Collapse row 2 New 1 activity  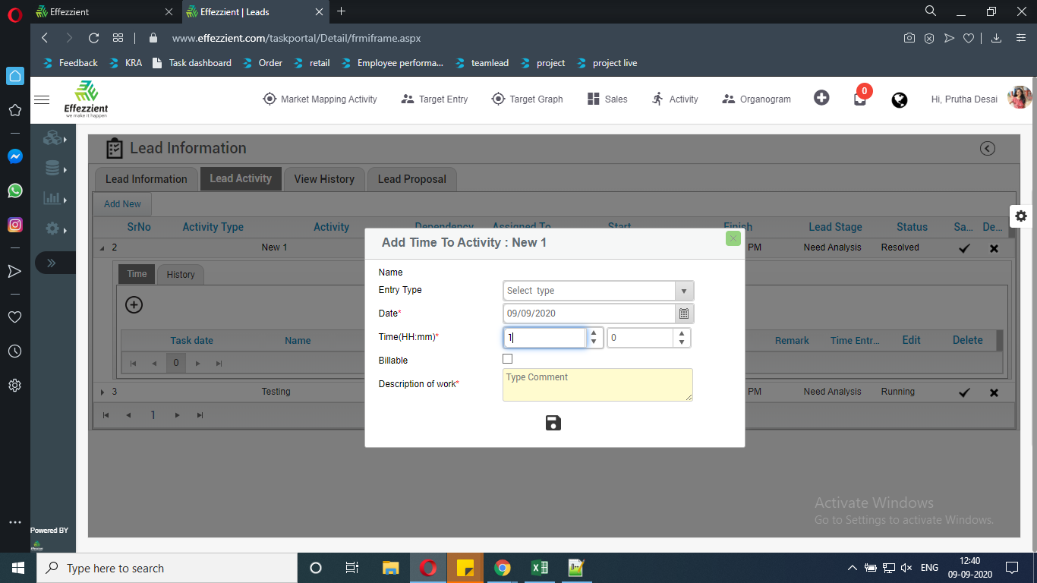pyautogui.click(x=103, y=247)
